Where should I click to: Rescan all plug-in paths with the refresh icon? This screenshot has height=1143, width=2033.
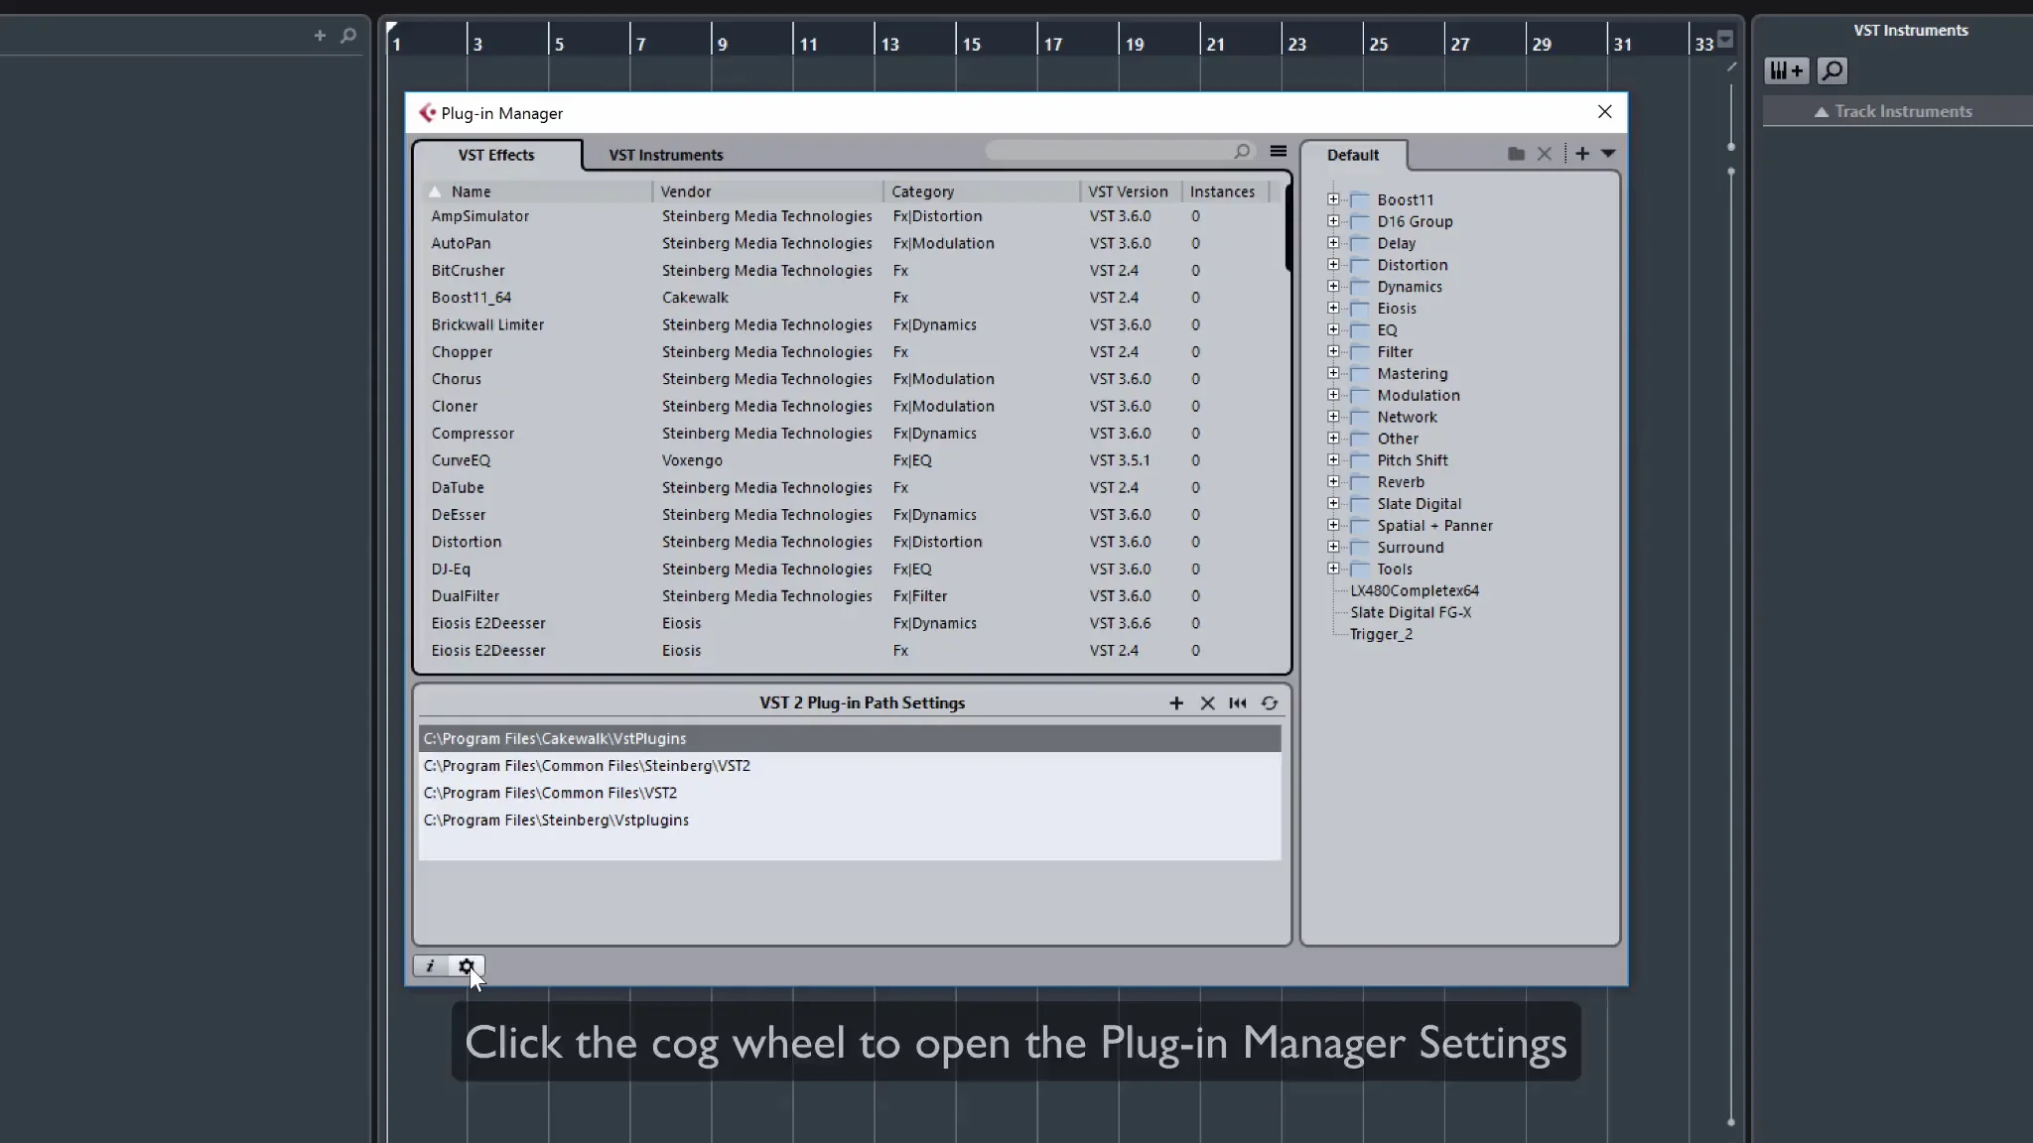click(x=1269, y=702)
